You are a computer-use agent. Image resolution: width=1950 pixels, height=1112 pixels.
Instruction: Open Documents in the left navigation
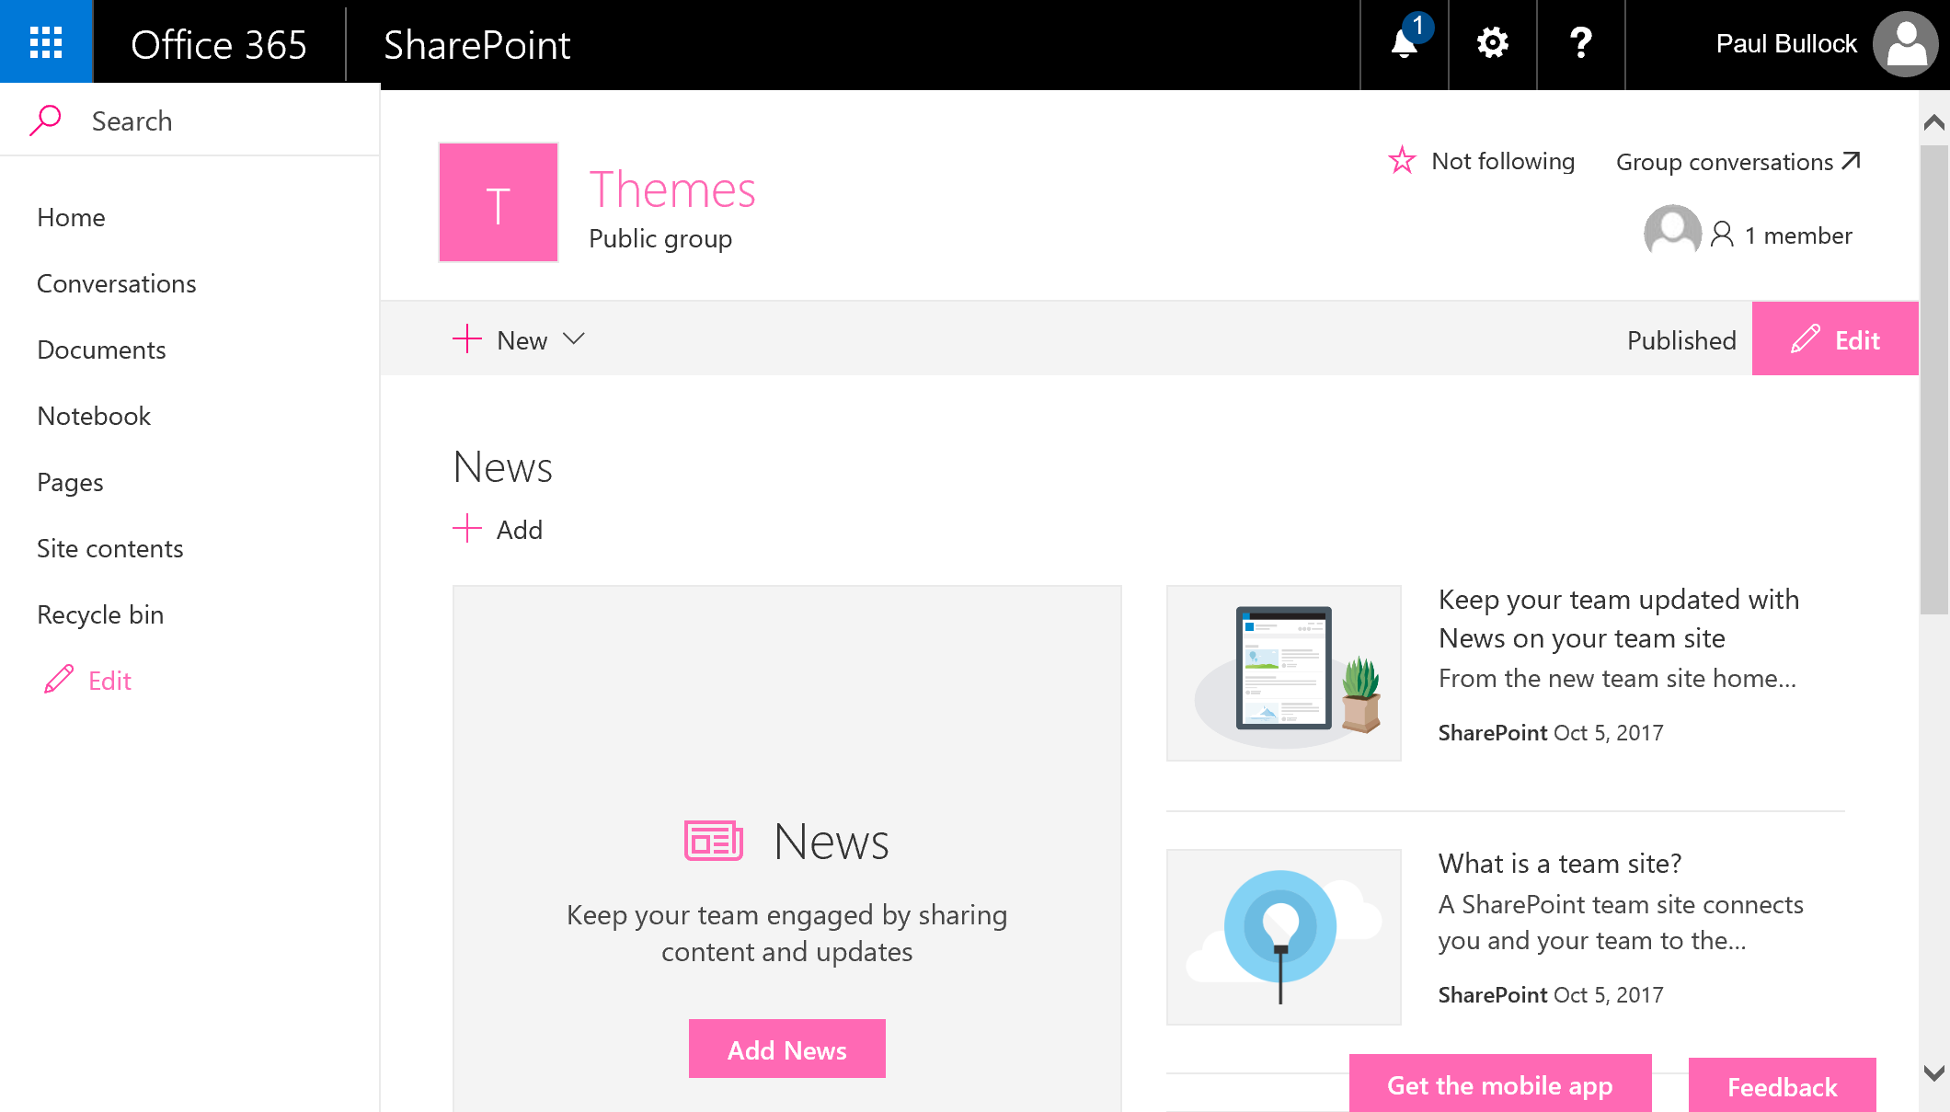pos(101,350)
